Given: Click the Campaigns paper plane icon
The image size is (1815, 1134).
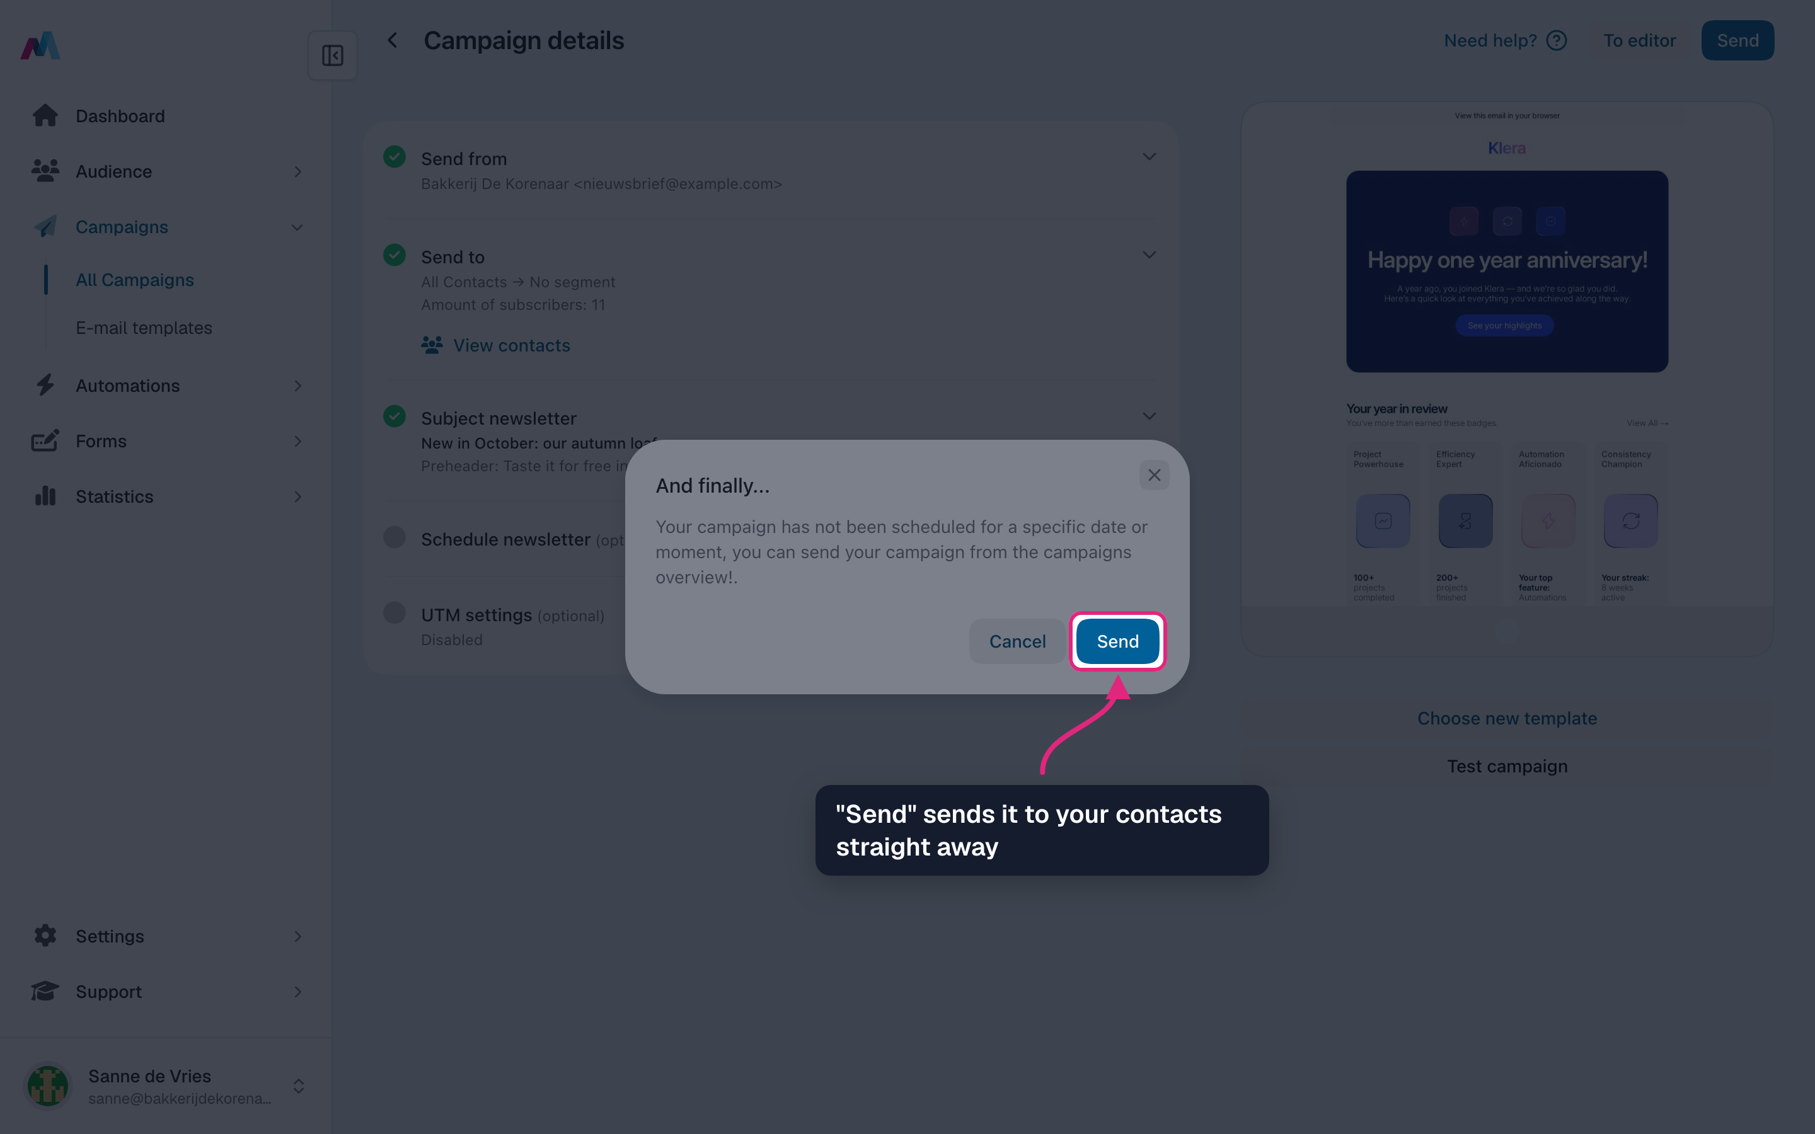Looking at the screenshot, I should tap(45, 227).
